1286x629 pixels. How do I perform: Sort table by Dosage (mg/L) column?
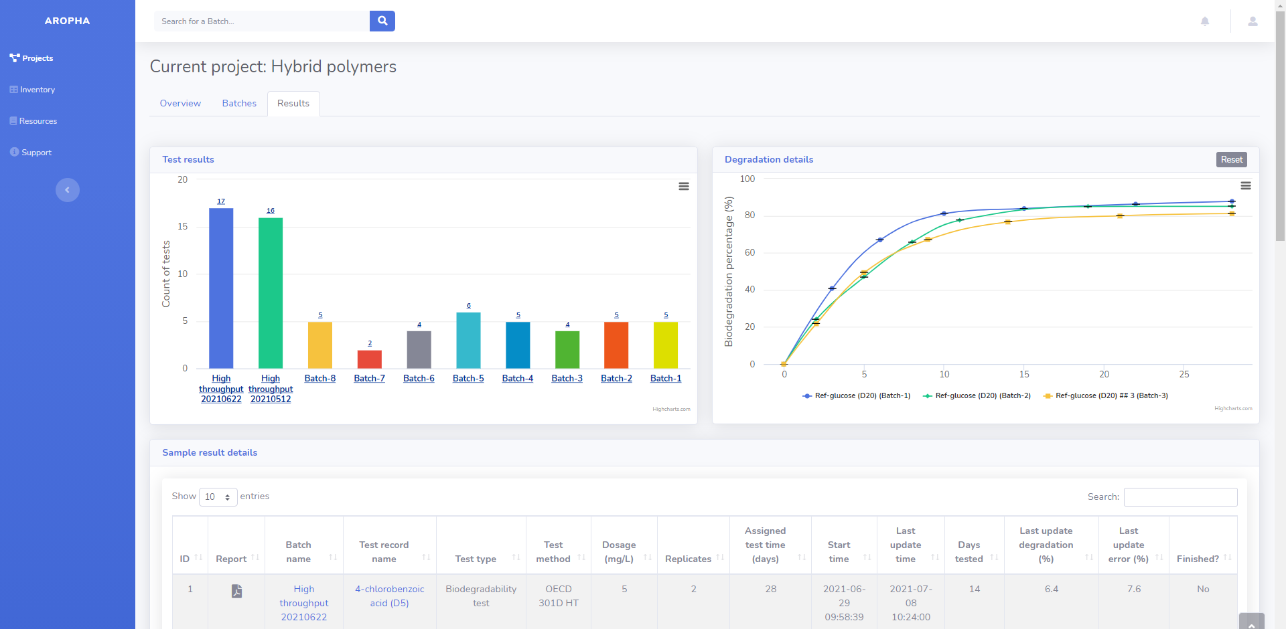(648, 557)
